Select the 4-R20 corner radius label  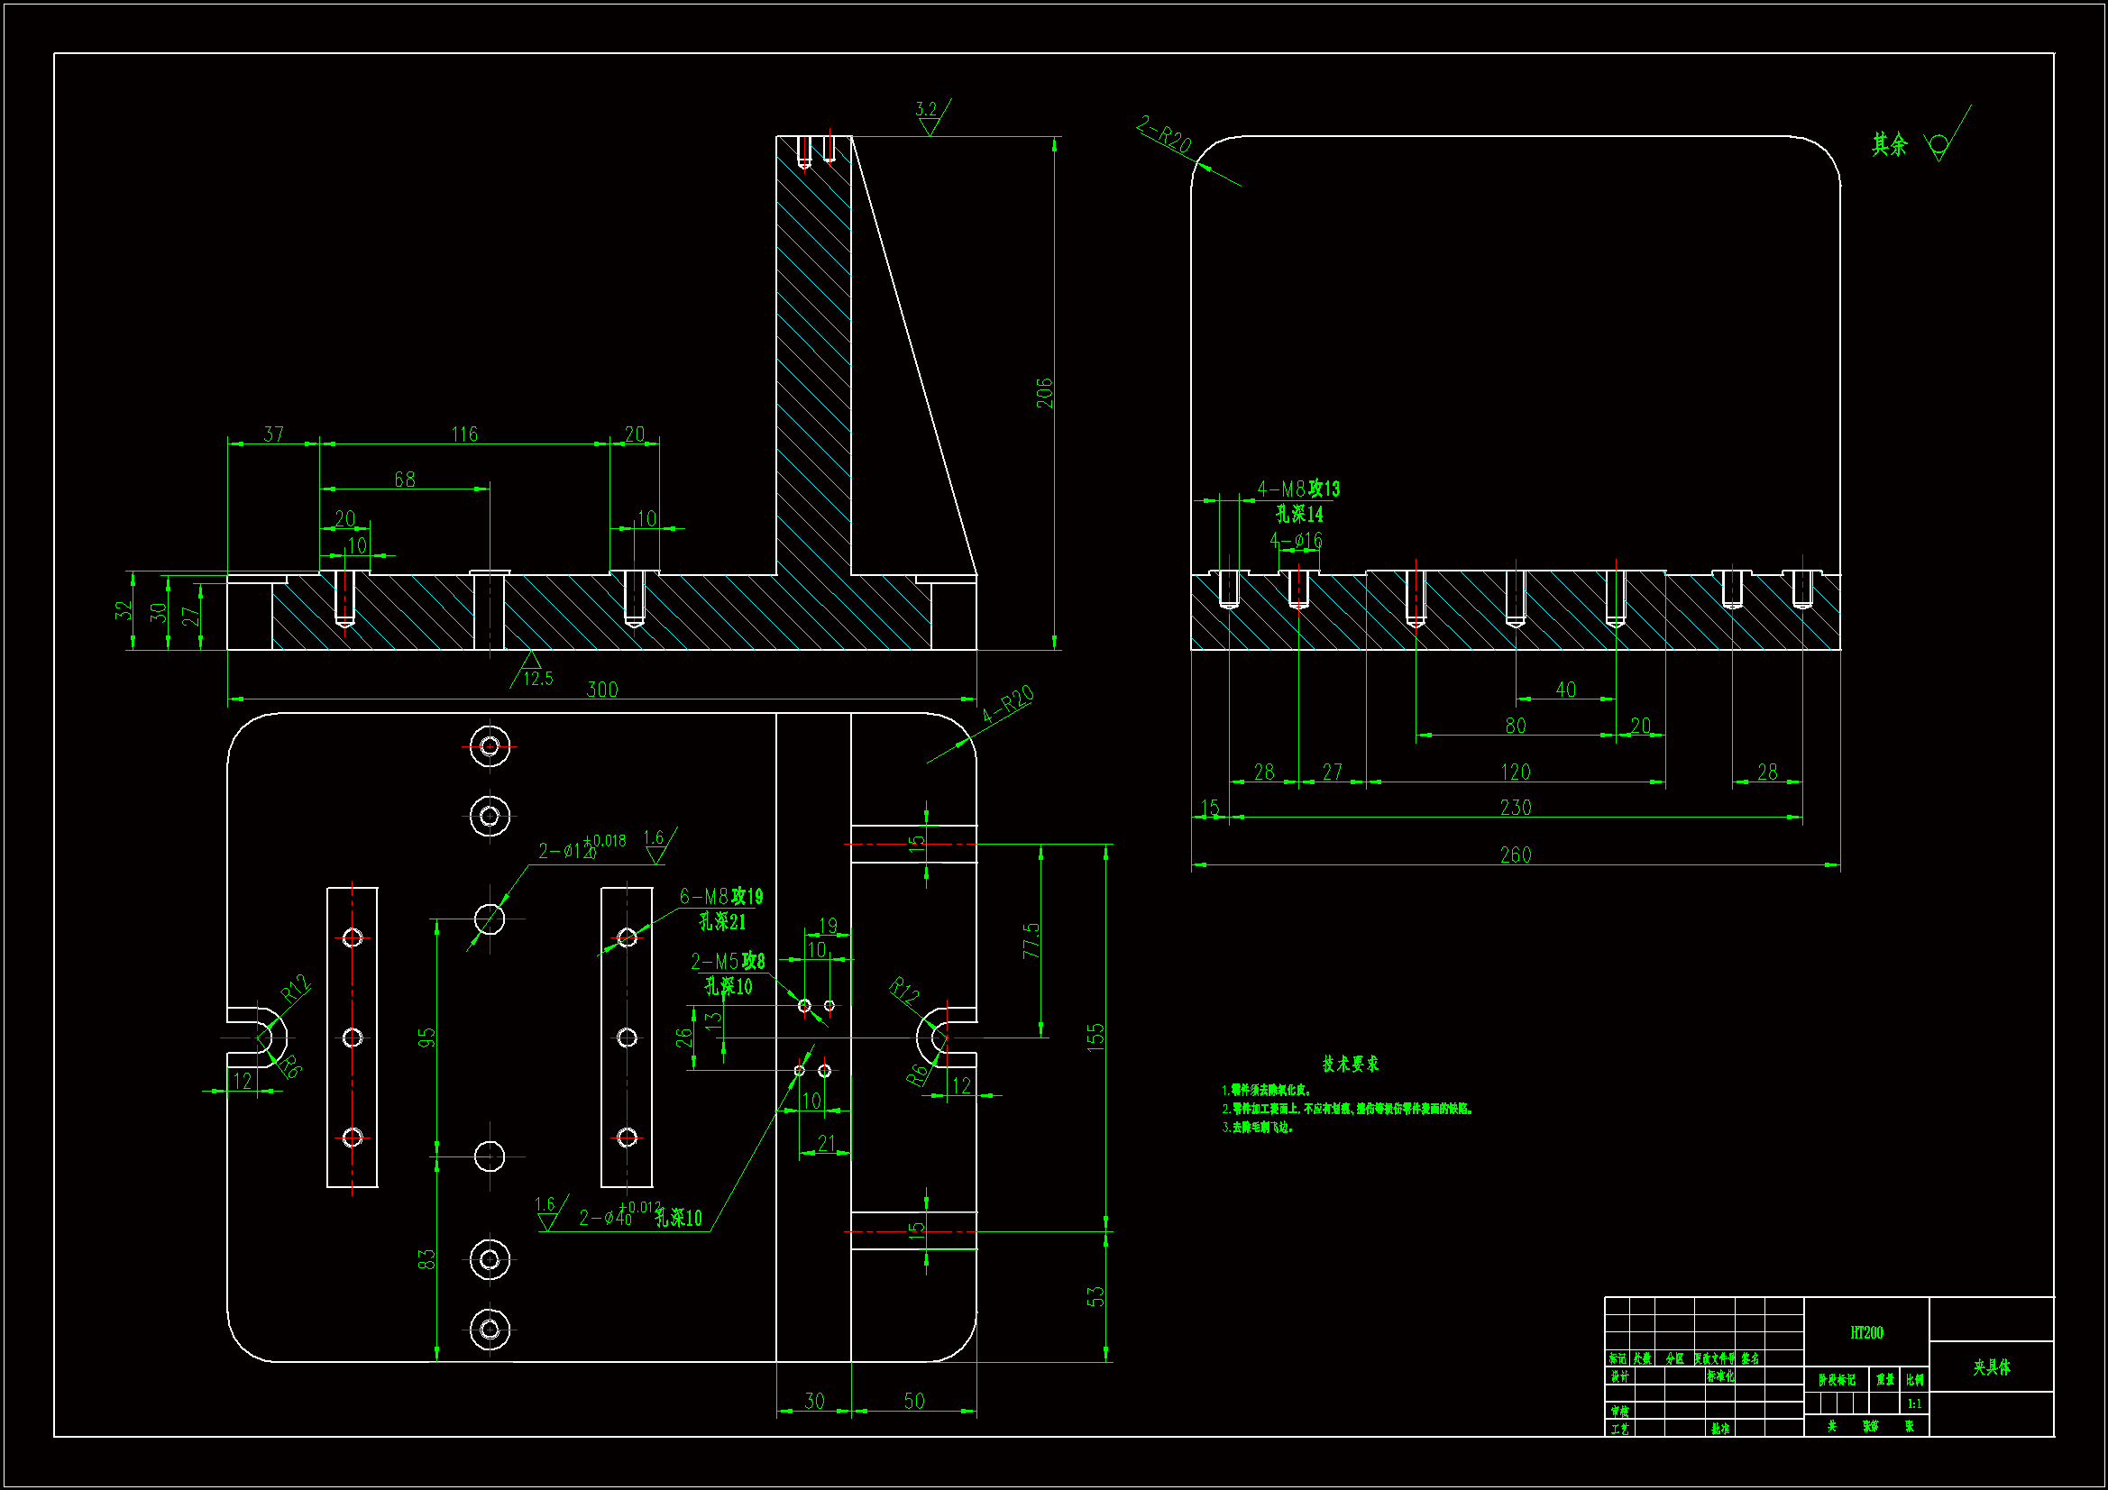coord(1008,703)
